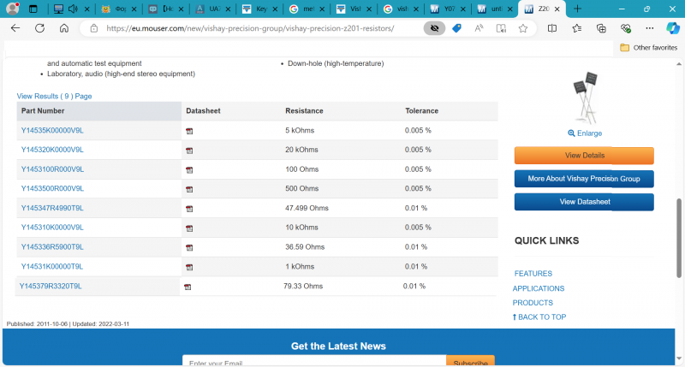The height and width of the screenshot is (367, 685).
Task: Activate the read aloud icon
Action: click(x=479, y=28)
